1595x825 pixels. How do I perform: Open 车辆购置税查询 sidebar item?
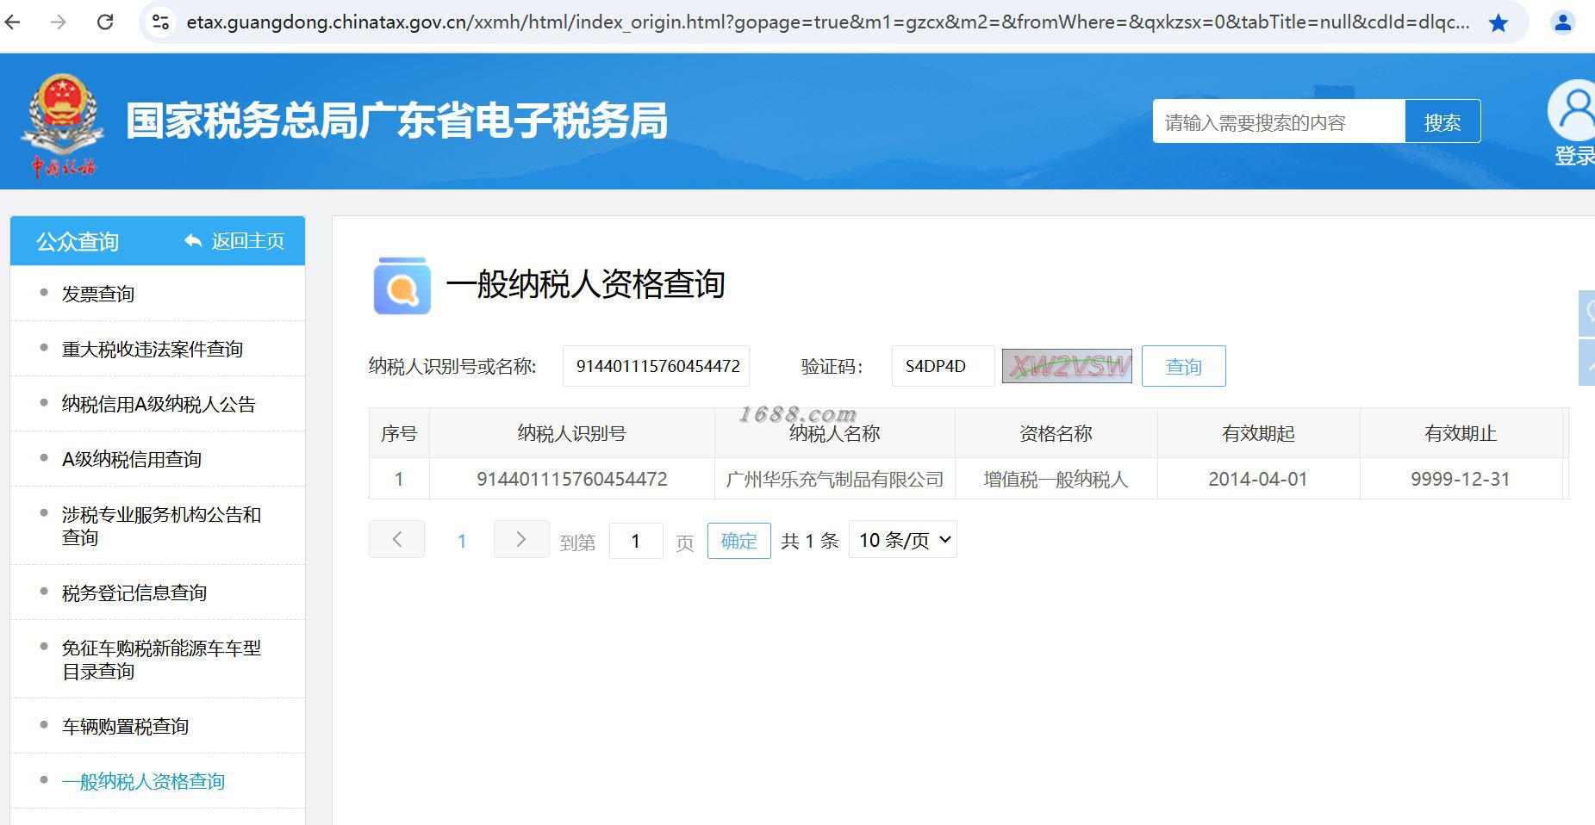click(x=125, y=726)
